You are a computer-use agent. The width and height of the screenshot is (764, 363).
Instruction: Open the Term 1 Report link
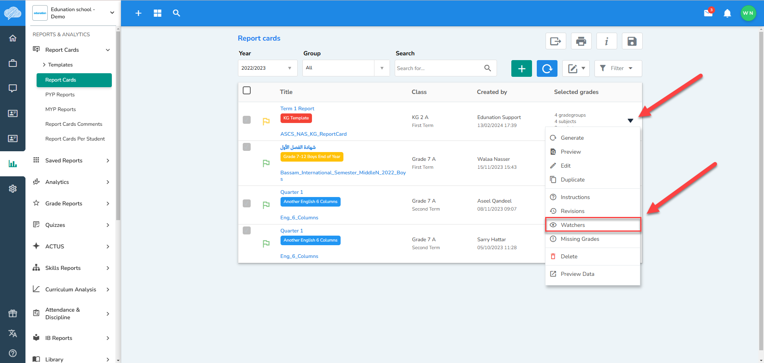click(x=297, y=109)
